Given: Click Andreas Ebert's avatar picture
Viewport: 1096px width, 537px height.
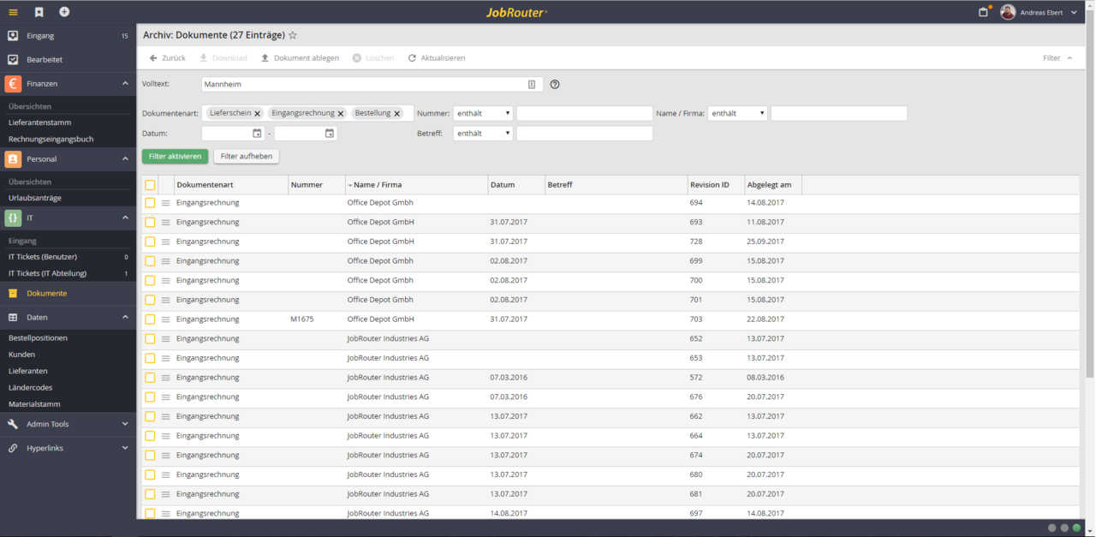Looking at the screenshot, I should (1008, 12).
